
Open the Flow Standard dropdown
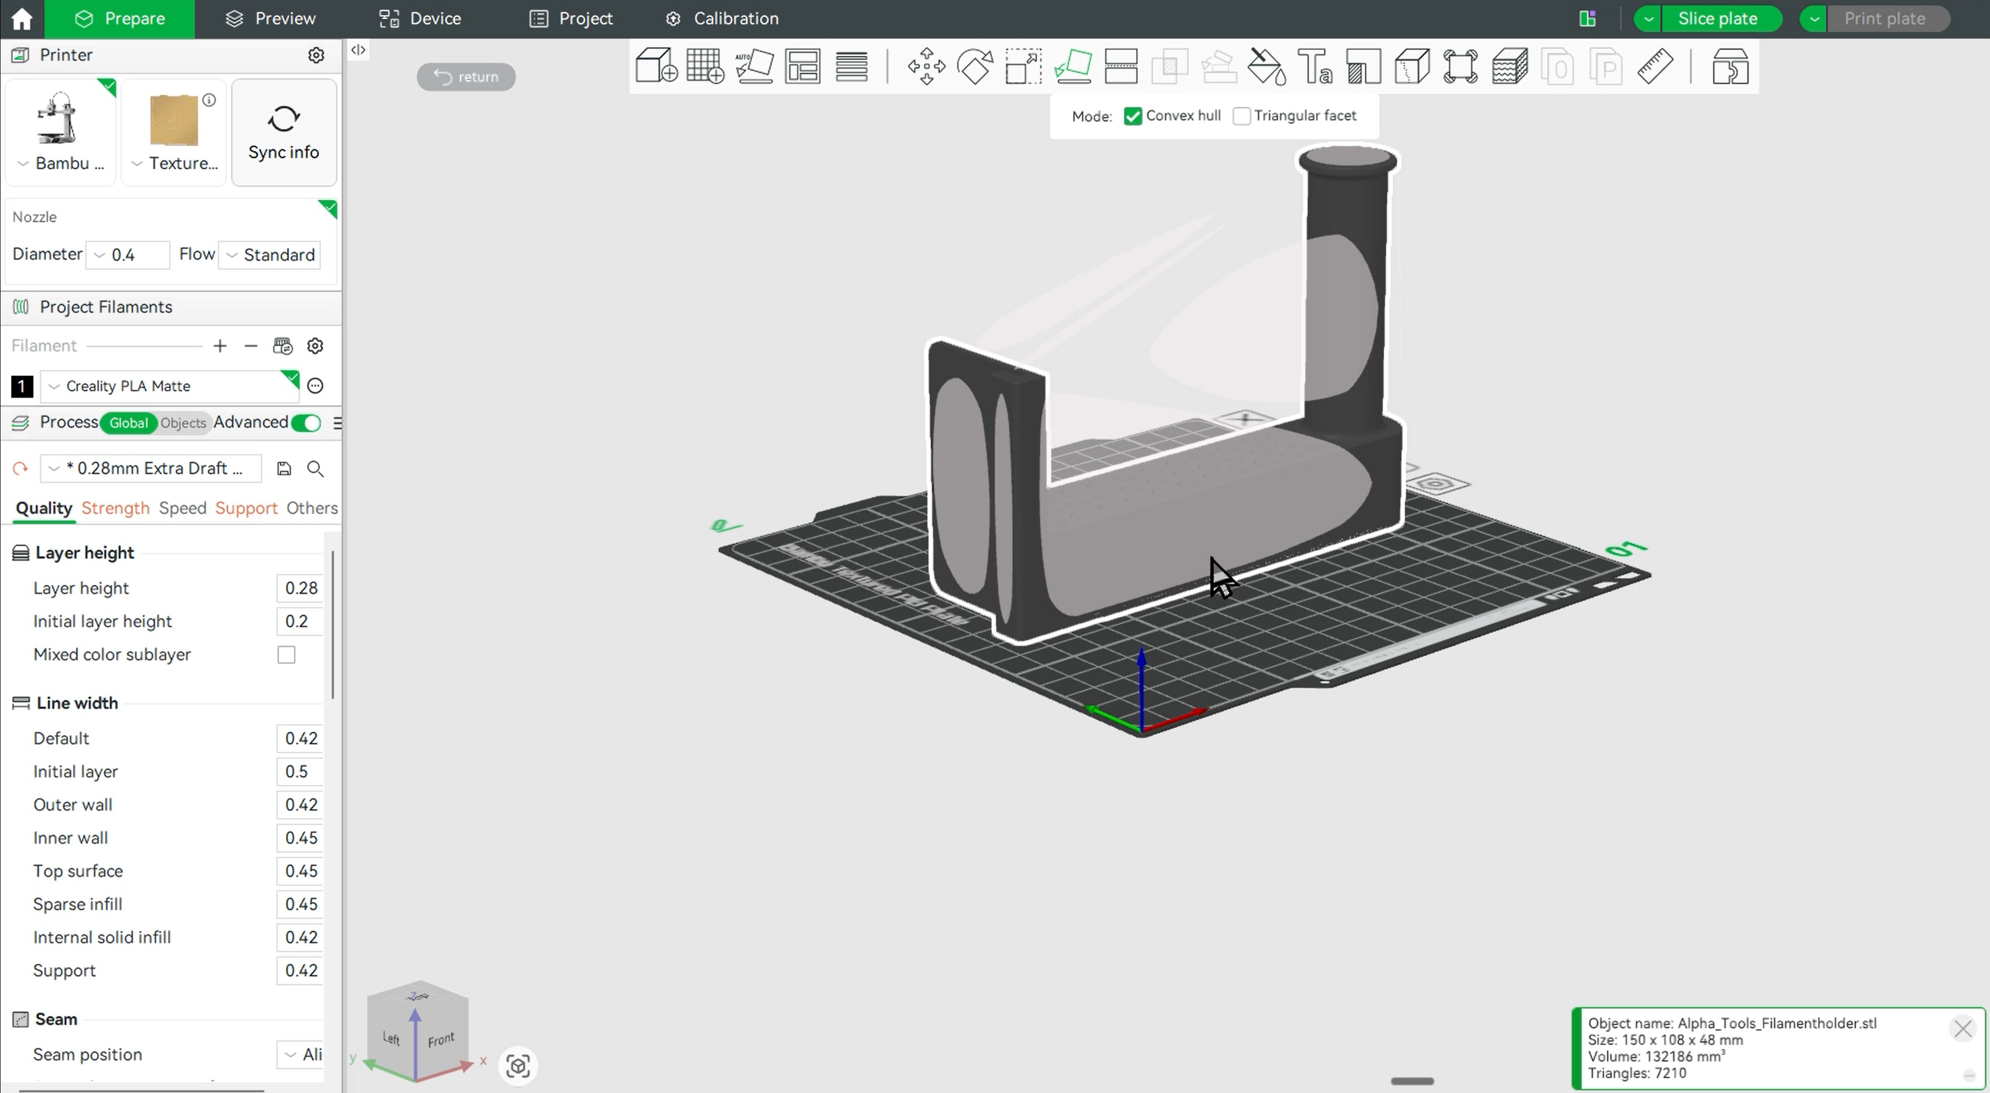point(270,254)
